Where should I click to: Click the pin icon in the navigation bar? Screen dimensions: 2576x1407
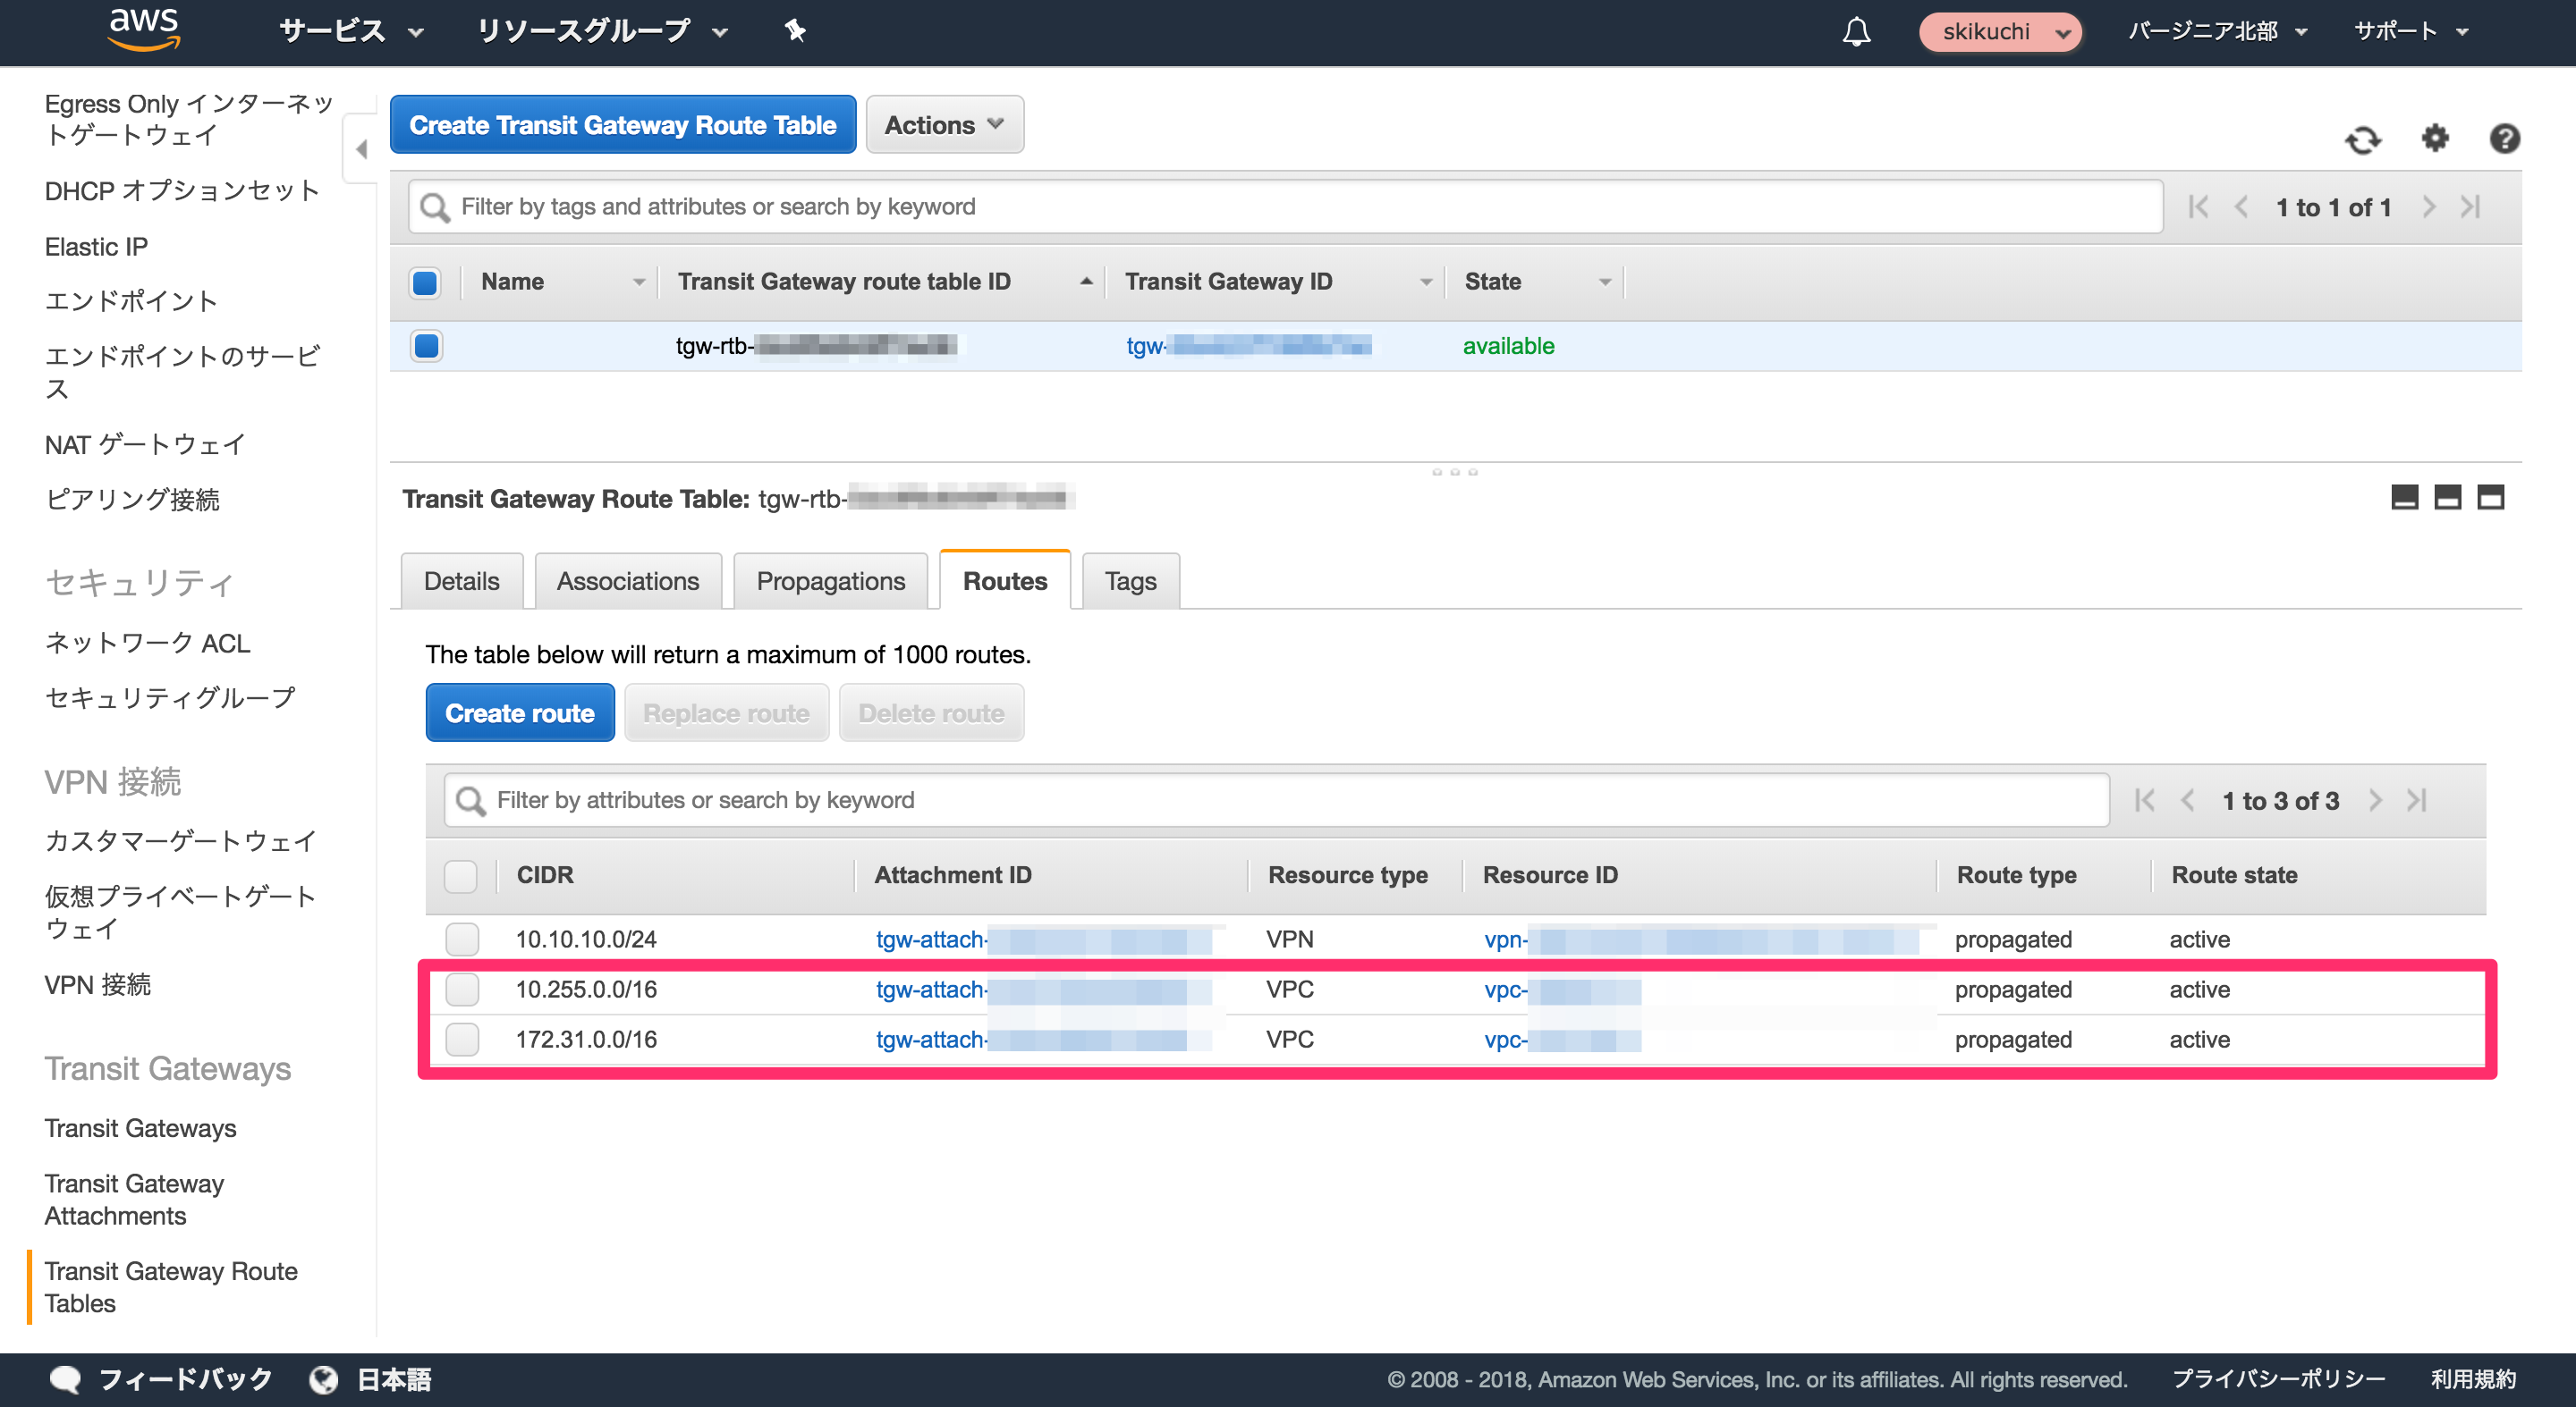coord(795,31)
